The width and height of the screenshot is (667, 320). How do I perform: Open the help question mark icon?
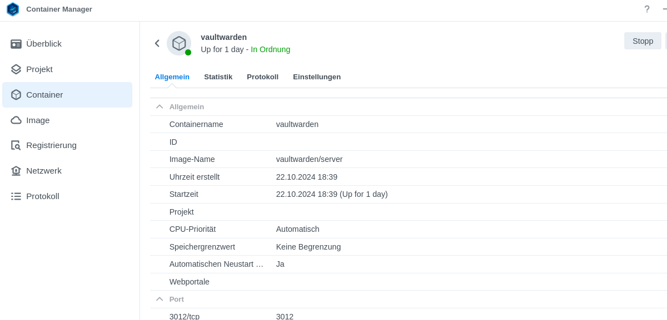point(647,9)
